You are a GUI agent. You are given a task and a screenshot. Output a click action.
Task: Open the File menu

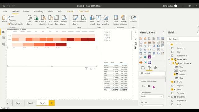(5, 12)
